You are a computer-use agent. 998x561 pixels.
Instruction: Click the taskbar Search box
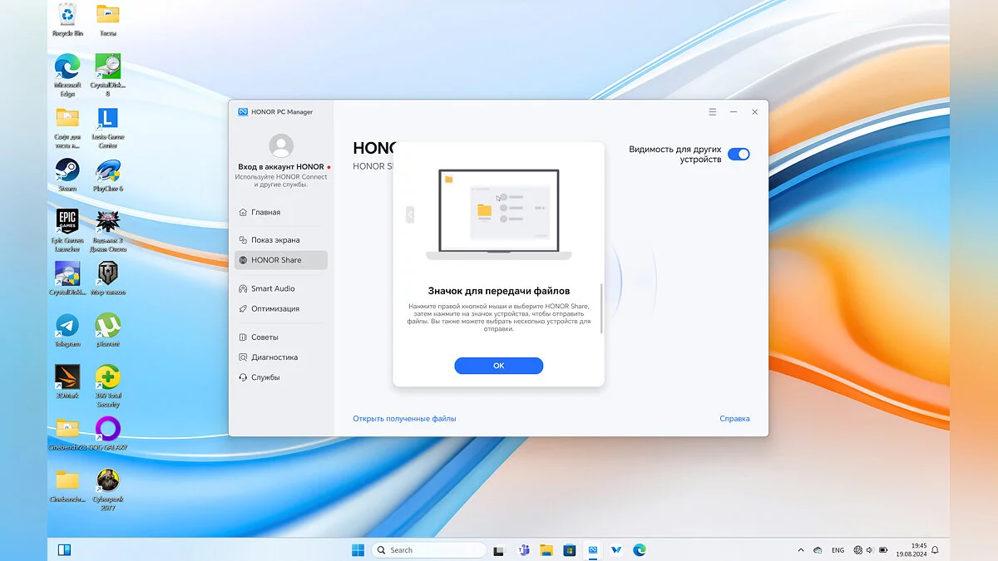click(429, 549)
